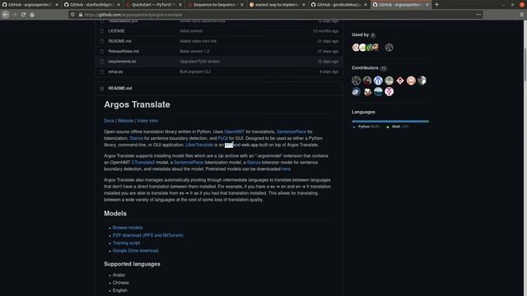The height and width of the screenshot is (296, 527).
Task: Open the page actions three-dot menu
Action: click(478, 15)
